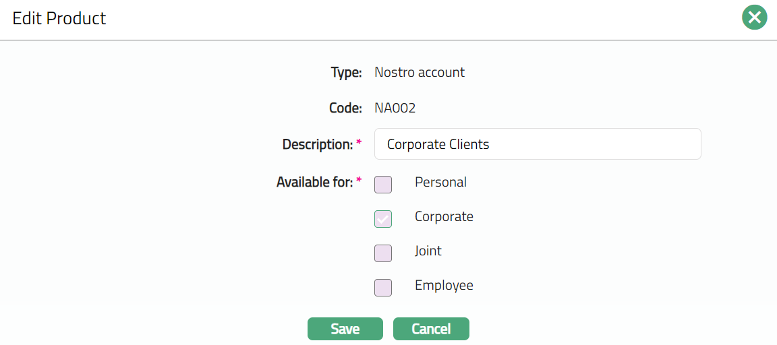
Task: Cancel editing the product
Action: pos(431,329)
